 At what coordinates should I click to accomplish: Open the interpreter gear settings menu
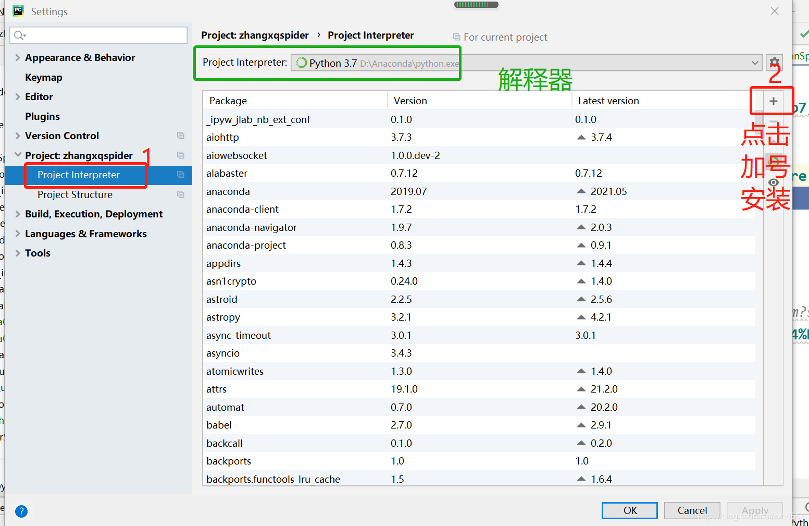tap(775, 63)
